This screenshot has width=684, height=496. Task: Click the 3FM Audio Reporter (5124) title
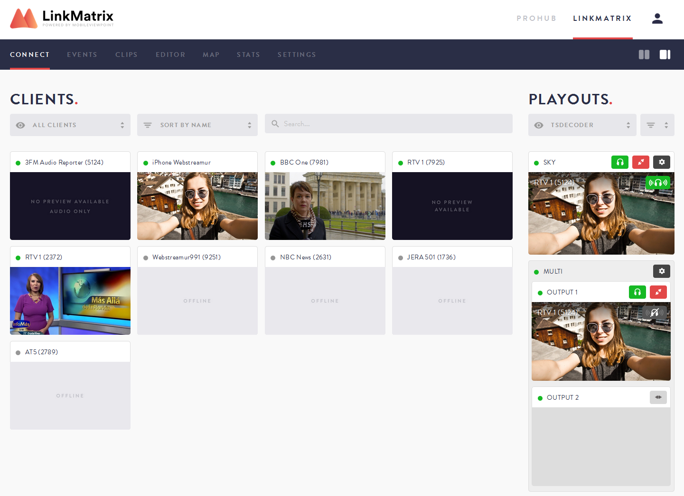(64, 162)
